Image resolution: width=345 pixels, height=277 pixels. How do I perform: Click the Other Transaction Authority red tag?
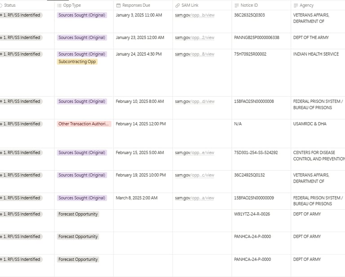click(x=84, y=124)
